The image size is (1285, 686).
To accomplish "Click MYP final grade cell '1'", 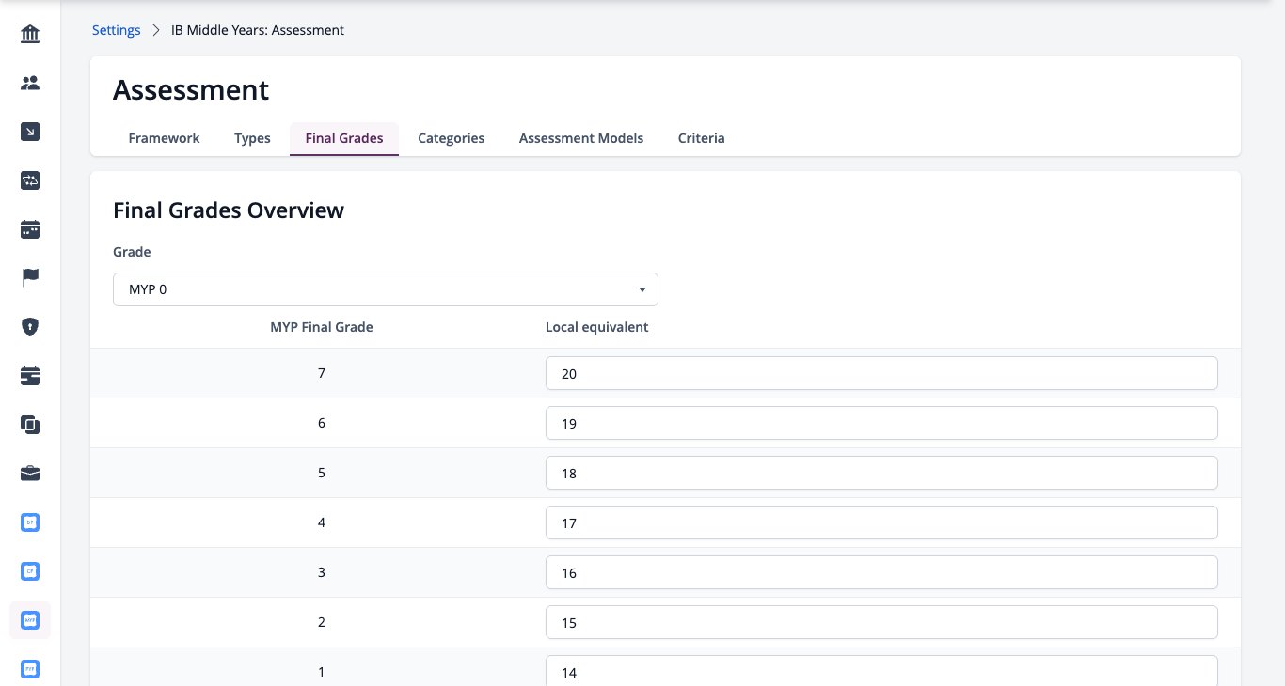I will click(x=322, y=671).
